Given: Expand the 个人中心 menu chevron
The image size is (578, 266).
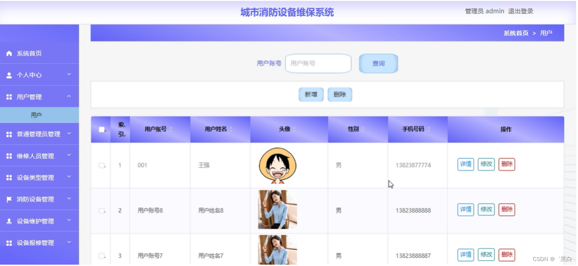Looking at the screenshot, I should point(69,74).
